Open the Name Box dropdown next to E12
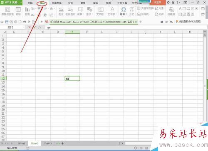Image resolution: width=208 pixels, height=151 pixels. point(24,28)
